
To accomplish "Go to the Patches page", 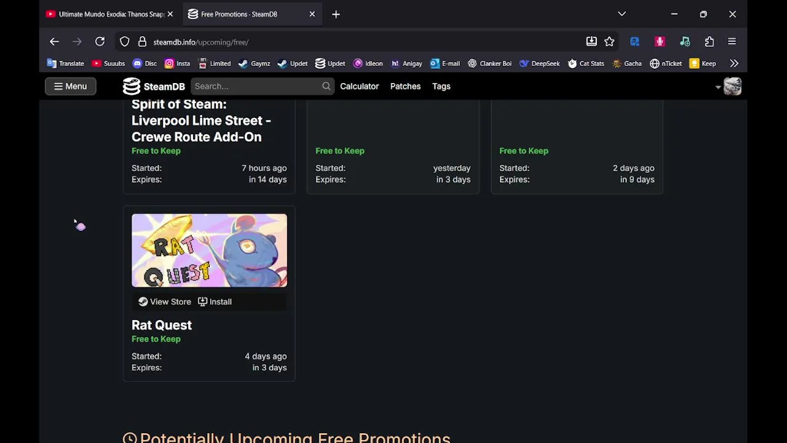I will pyautogui.click(x=405, y=86).
